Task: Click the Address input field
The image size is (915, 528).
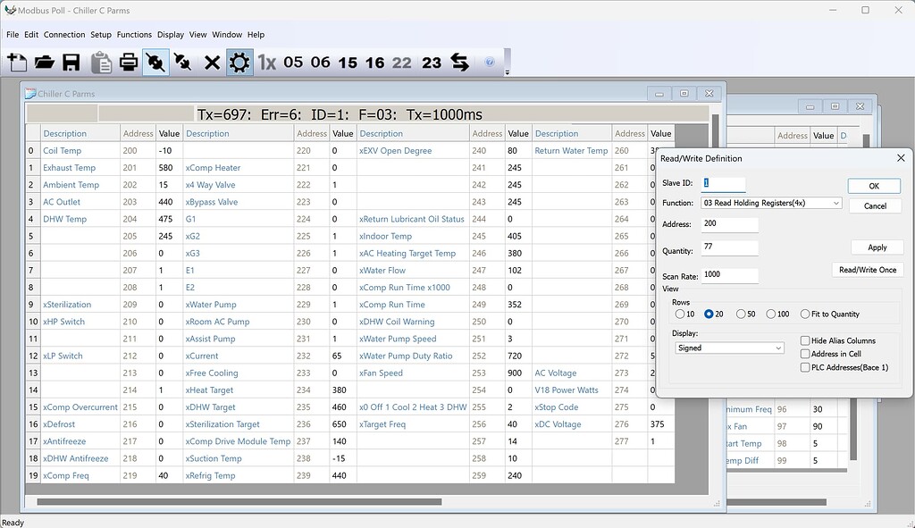Action: click(x=729, y=224)
